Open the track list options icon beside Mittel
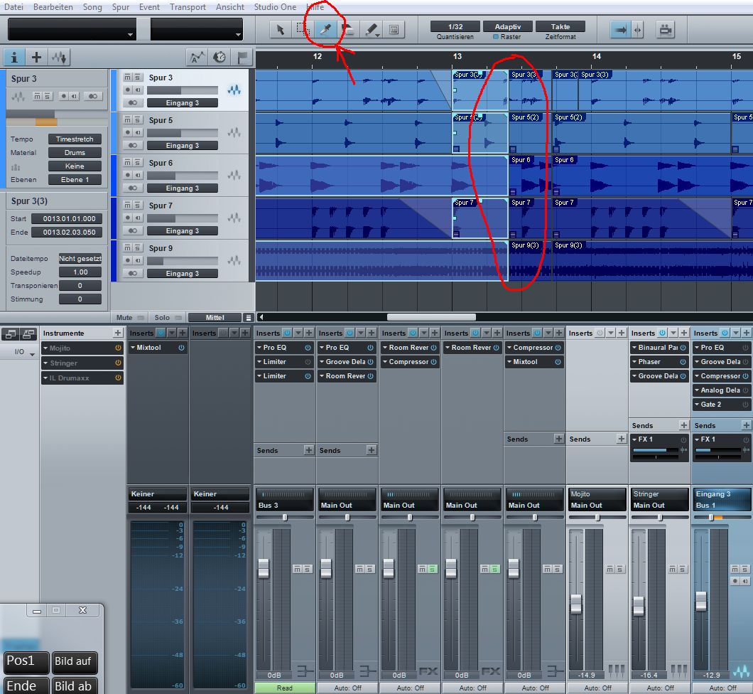Viewport: 753px width, 694px height. (249, 318)
